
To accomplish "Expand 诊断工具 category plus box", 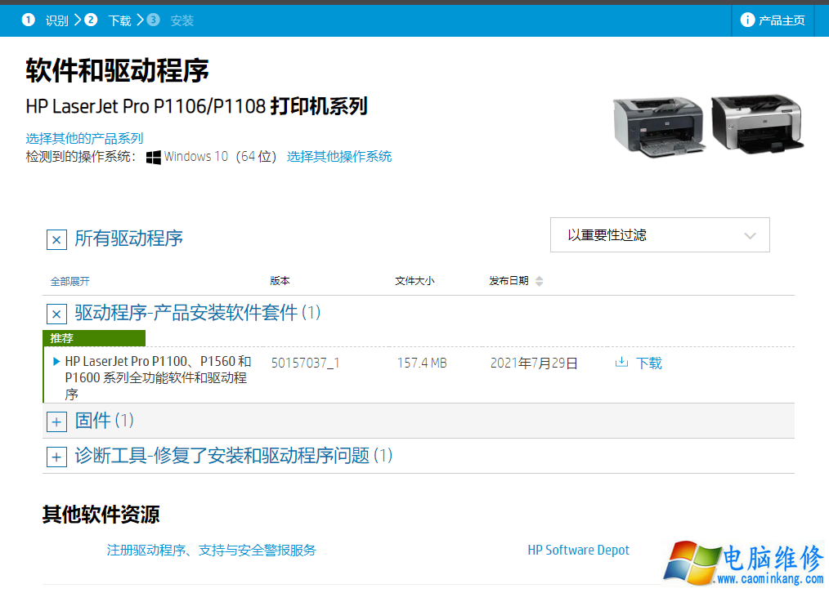I will (x=56, y=457).
